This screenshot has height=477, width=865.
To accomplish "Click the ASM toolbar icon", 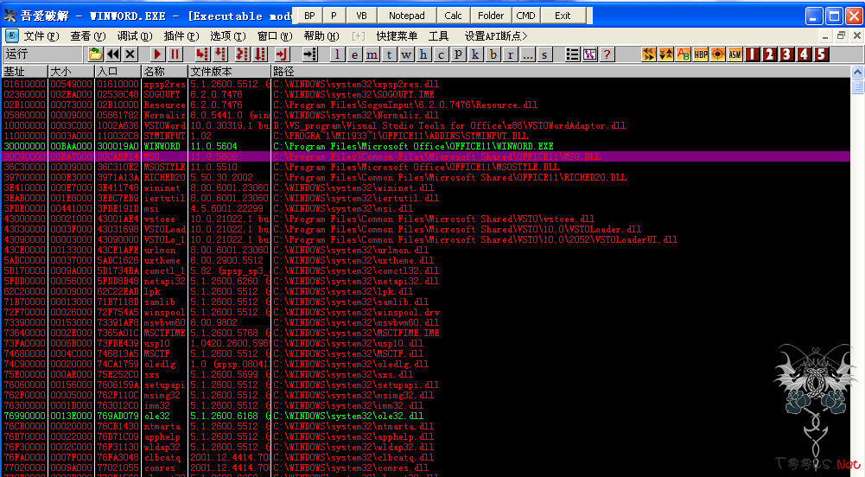I will point(735,54).
